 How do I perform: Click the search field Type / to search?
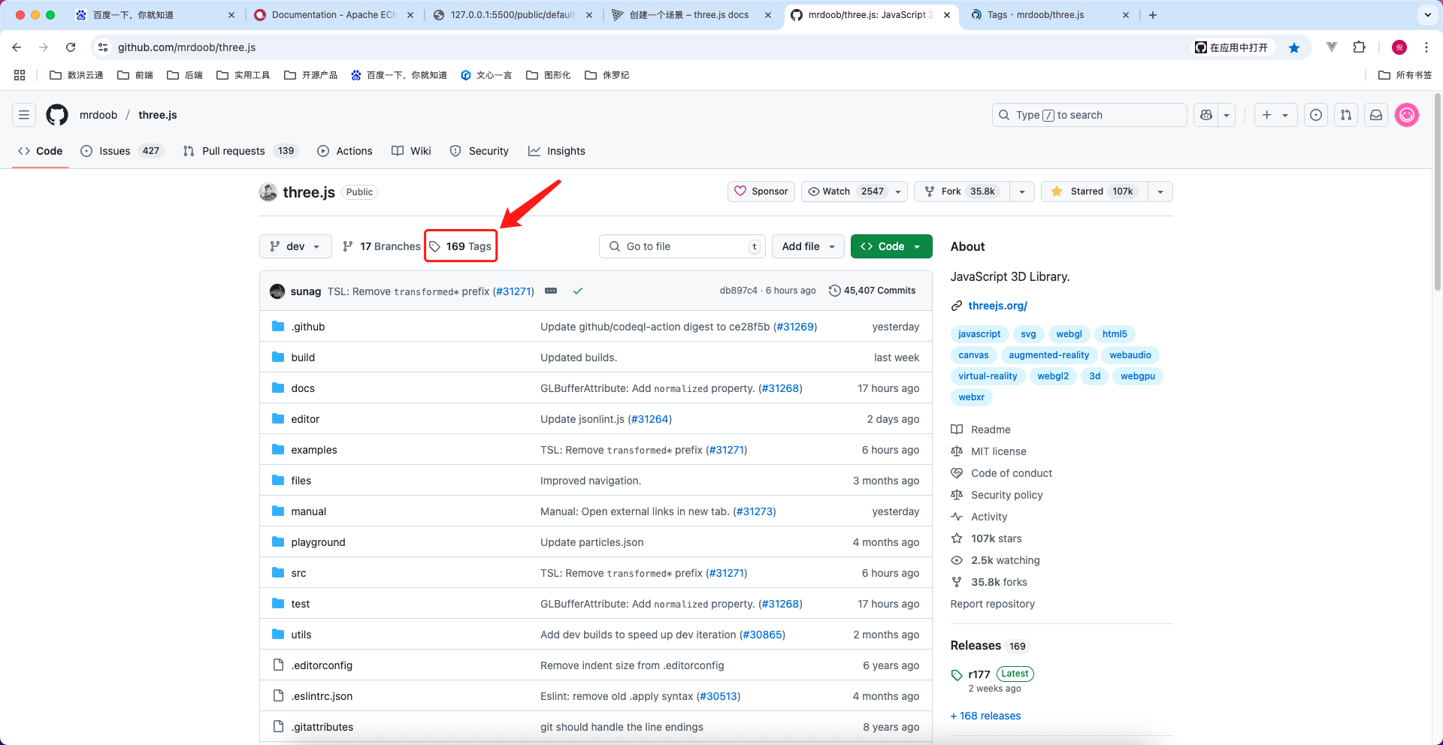click(x=1090, y=115)
